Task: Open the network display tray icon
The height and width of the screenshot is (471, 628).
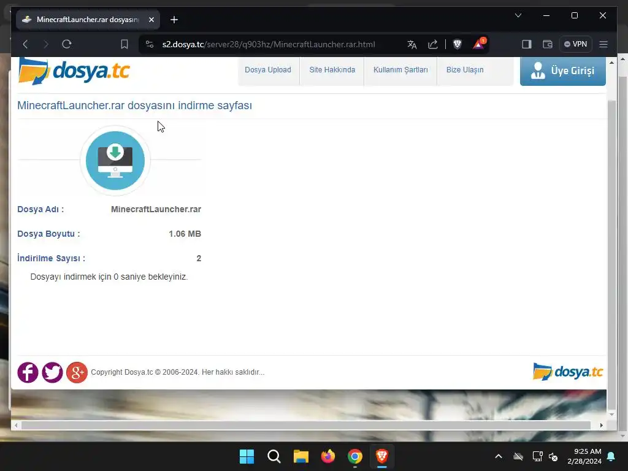Action: pyautogui.click(x=537, y=456)
